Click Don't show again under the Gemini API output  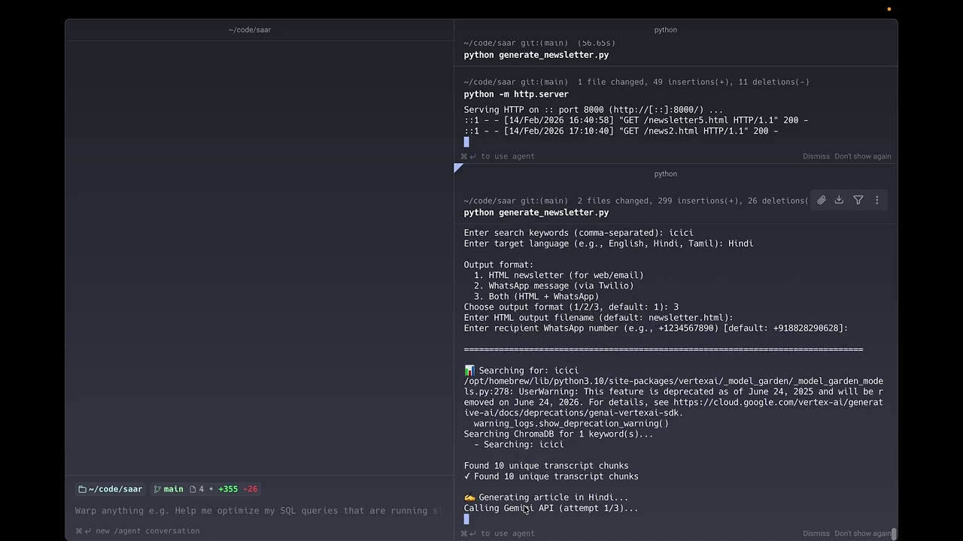pos(862,533)
